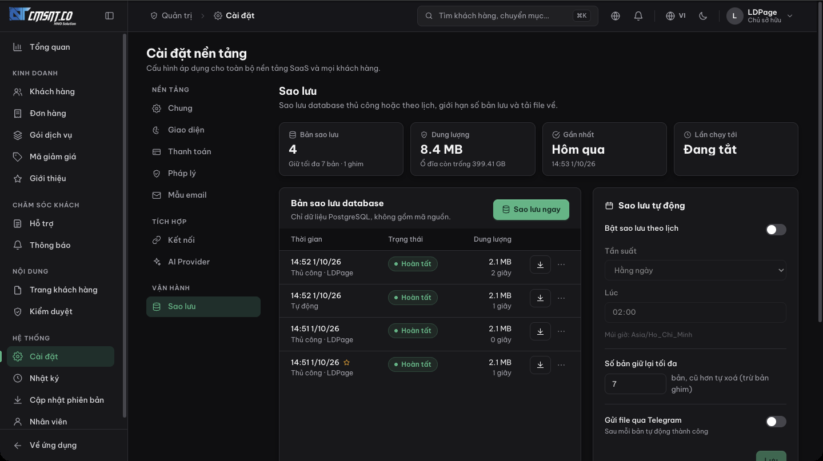Image resolution: width=823 pixels, height=461 pixels.
Task: Open the LDPage account menu
Action: tap(760, 16)
